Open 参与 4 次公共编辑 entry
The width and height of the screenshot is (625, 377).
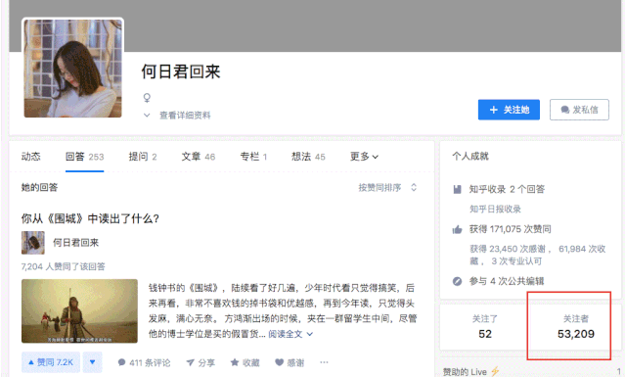click(x=507, y=281)
